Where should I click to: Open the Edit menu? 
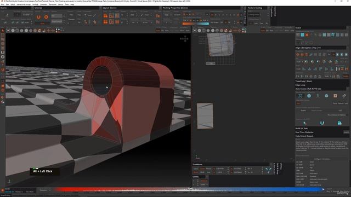pos(7,4)
